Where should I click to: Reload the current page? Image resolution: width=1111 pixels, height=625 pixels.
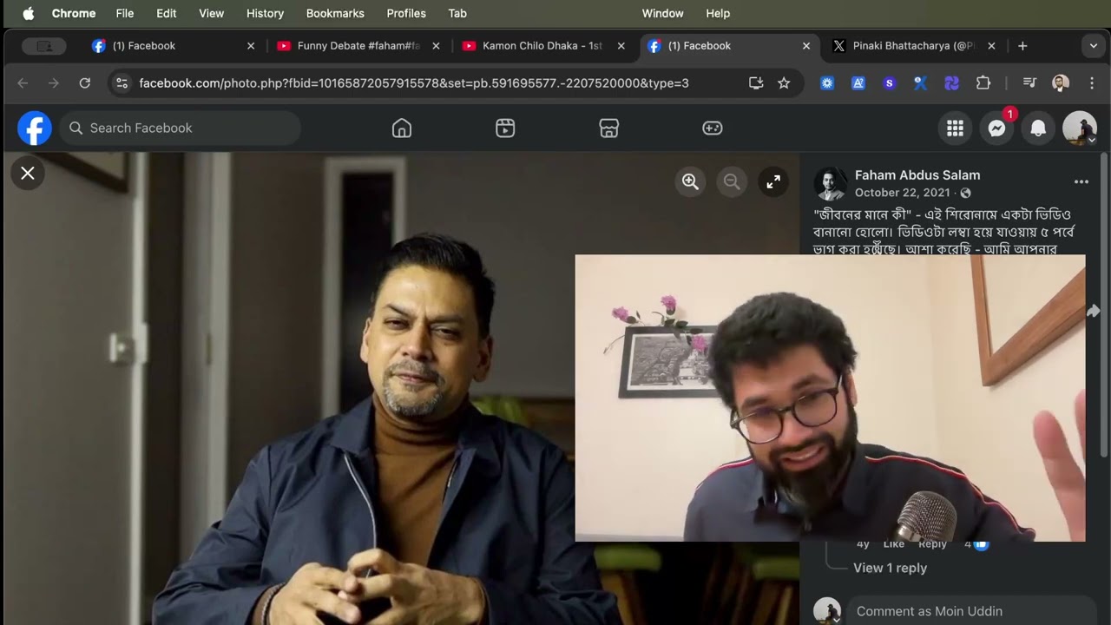click(x=84, y=83)
